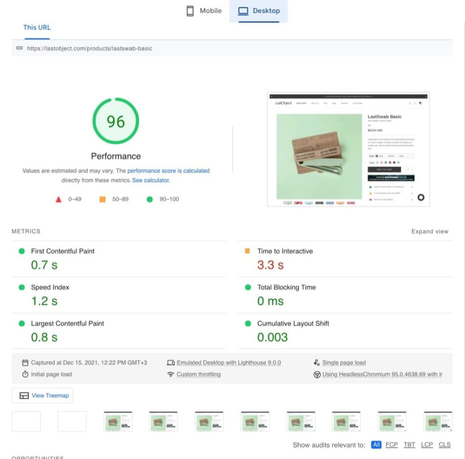Click the green 90-100 legend dot
Image resolution: width=465 pixels, height=459 pixels.
coord(149,198)
